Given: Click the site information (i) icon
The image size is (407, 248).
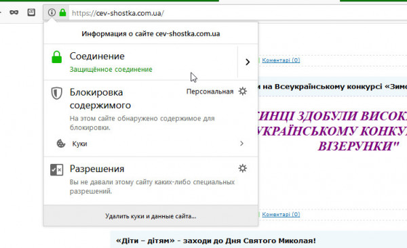Looking at the screenshot, I should 52,12.
